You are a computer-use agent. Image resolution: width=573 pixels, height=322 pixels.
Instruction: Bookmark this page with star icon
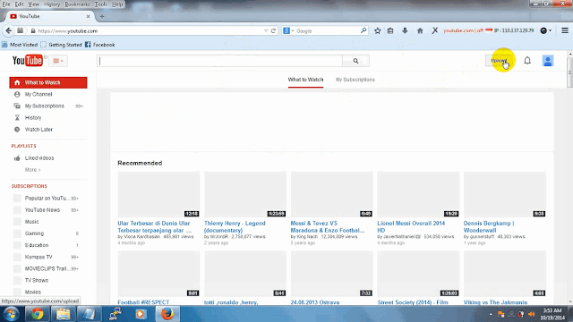pyautogui.click(x=378, y=31)
